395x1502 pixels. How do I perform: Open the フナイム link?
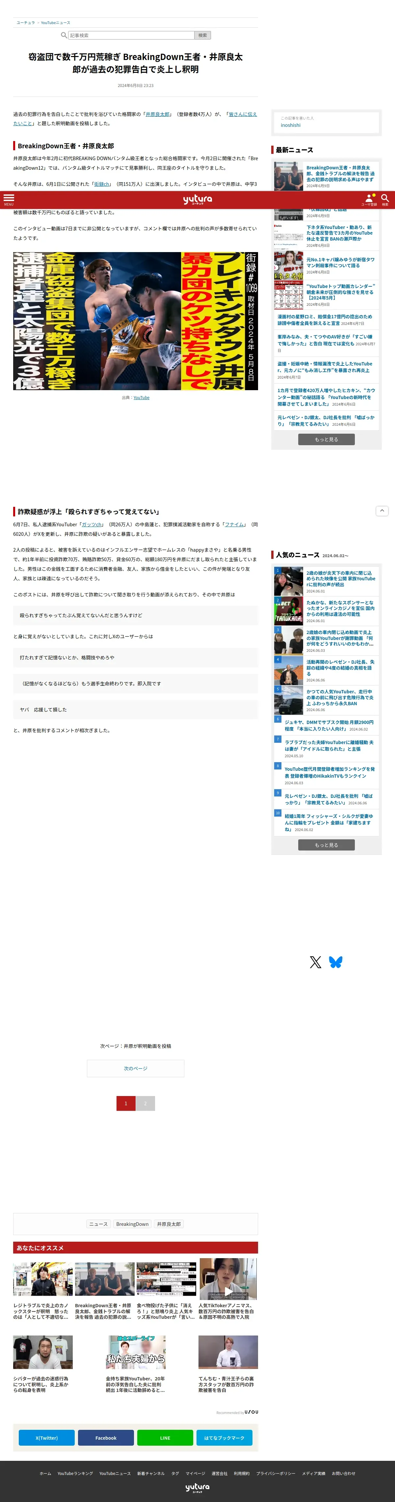point(235,525)
